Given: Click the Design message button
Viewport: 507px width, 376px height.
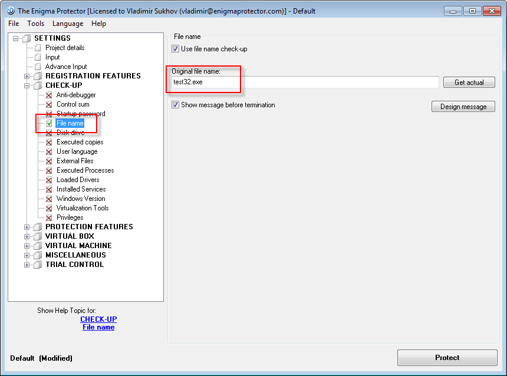Looking at the screenshot, I should [x=463, y=106].
